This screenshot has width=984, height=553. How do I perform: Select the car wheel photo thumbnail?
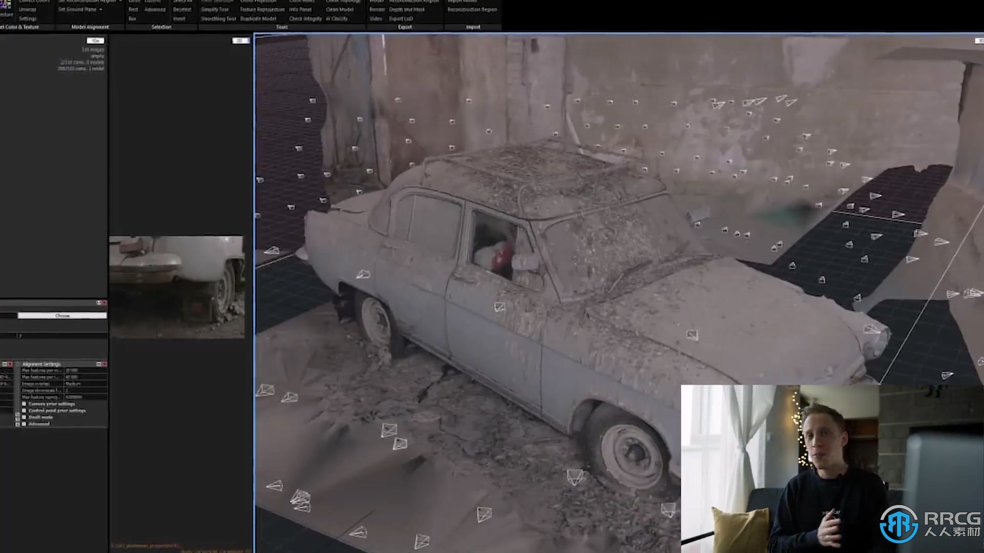177,287
